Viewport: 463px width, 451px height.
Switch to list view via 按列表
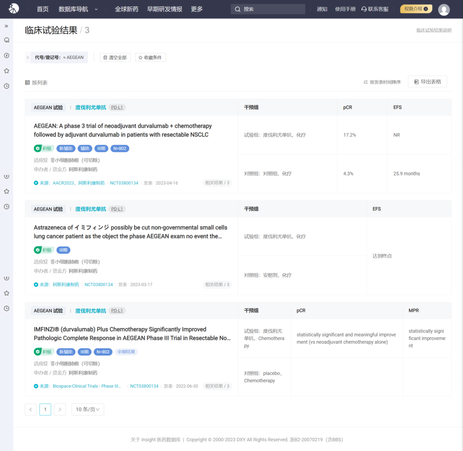tap(36, 83)
